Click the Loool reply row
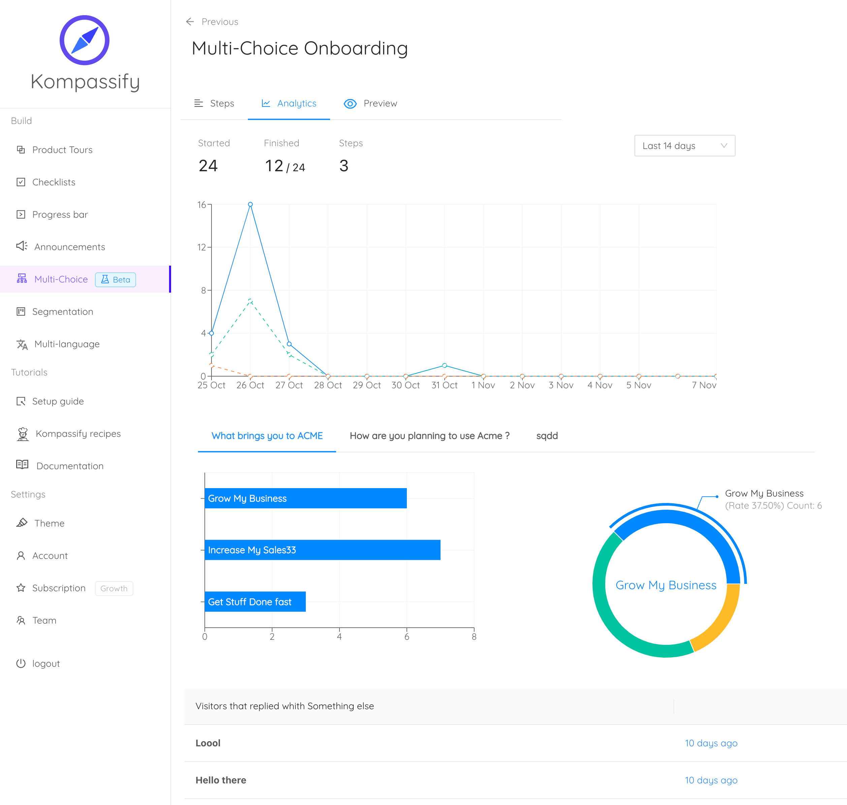Image resolution: width=847 pixels, height=805 pixels. 515,743
